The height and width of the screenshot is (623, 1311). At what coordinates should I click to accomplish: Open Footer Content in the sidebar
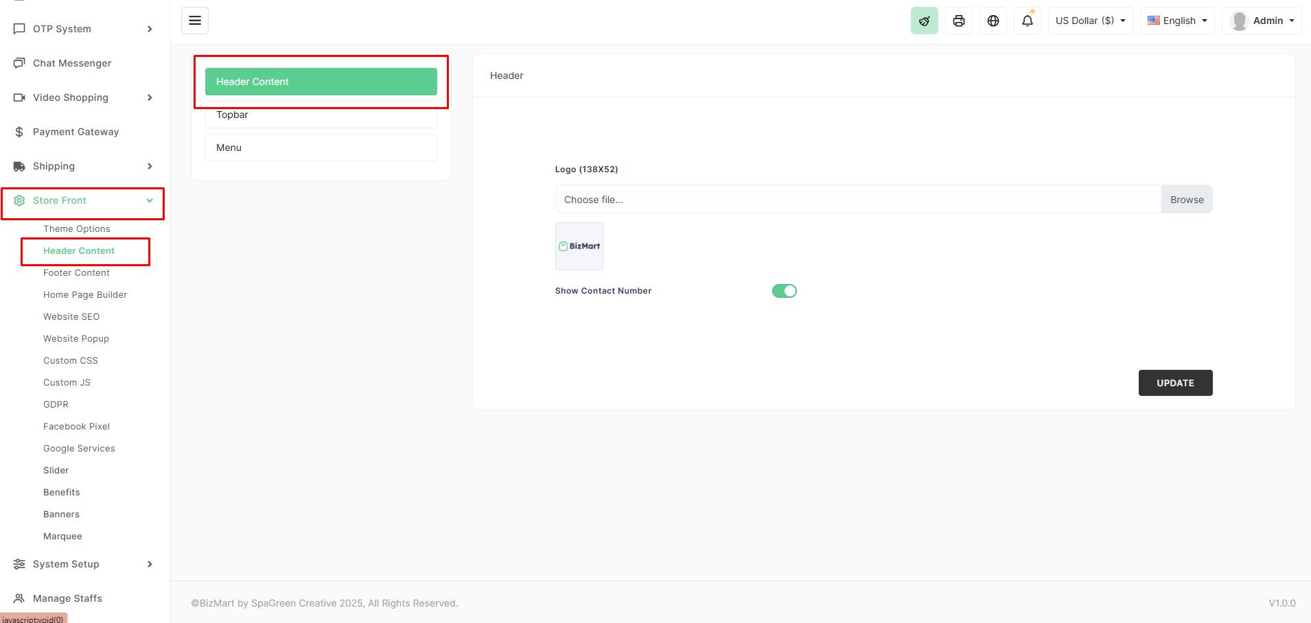tap(76, 272)
